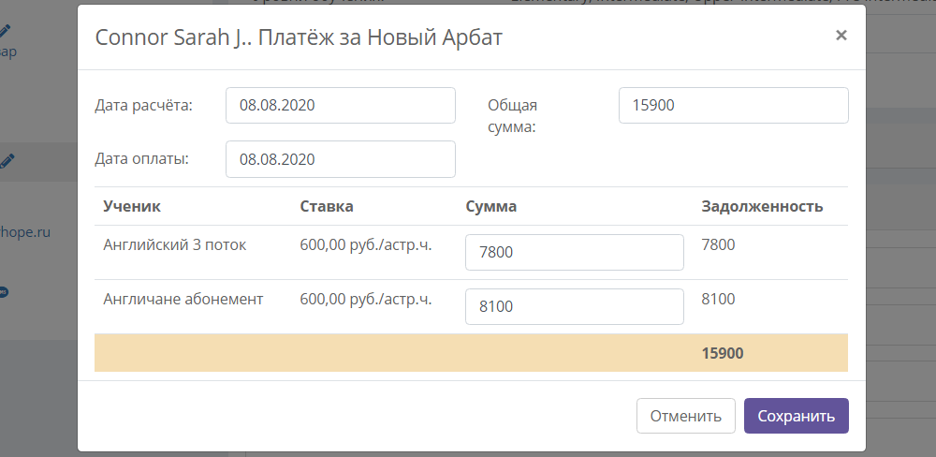
Task: Edit the sum field for Английский 3 поток
Action: (575, 252)
